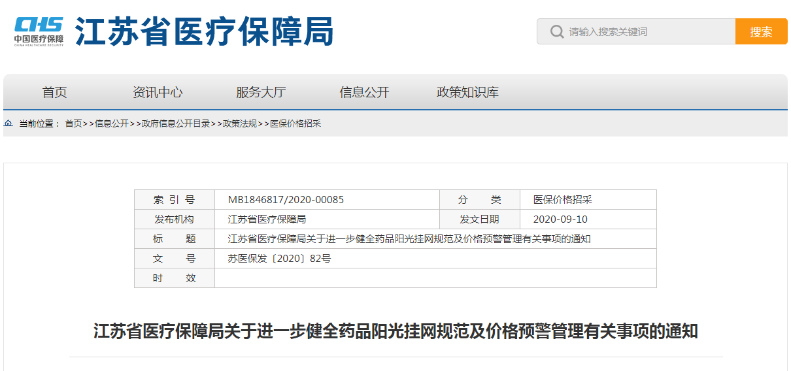The image size is (791, 371).
Task: Open the 资讯中心 navigation tab
Action: point(158,92)
